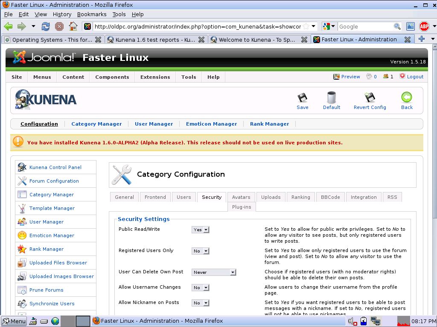The height and width of the screenshot is (327, 437).
Task: Switch to the Frontend tab
Action: pos(155,197)
